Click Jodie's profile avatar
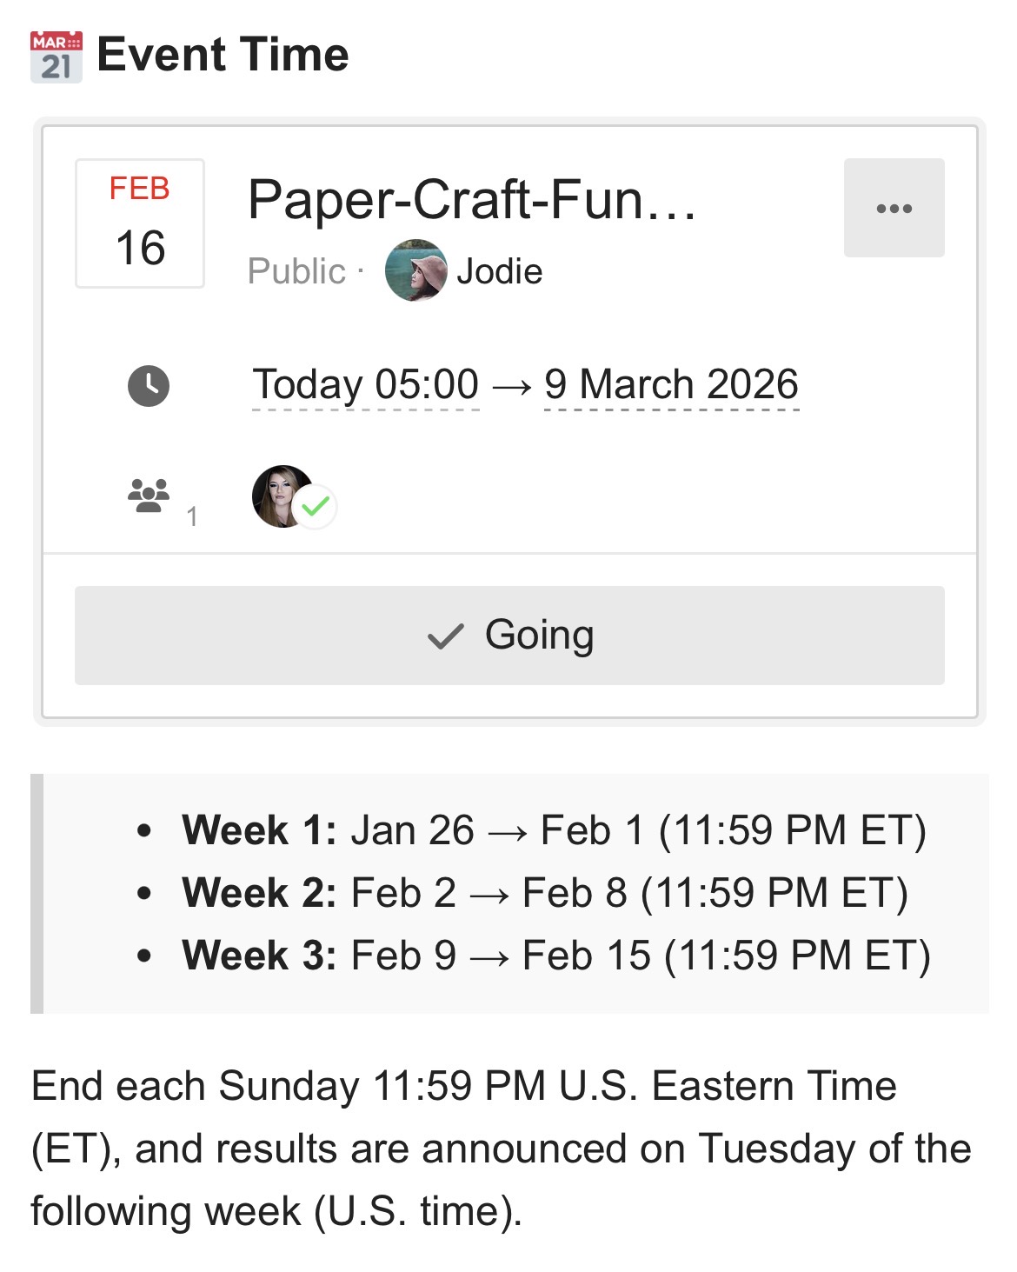 [x=415, y=271]
